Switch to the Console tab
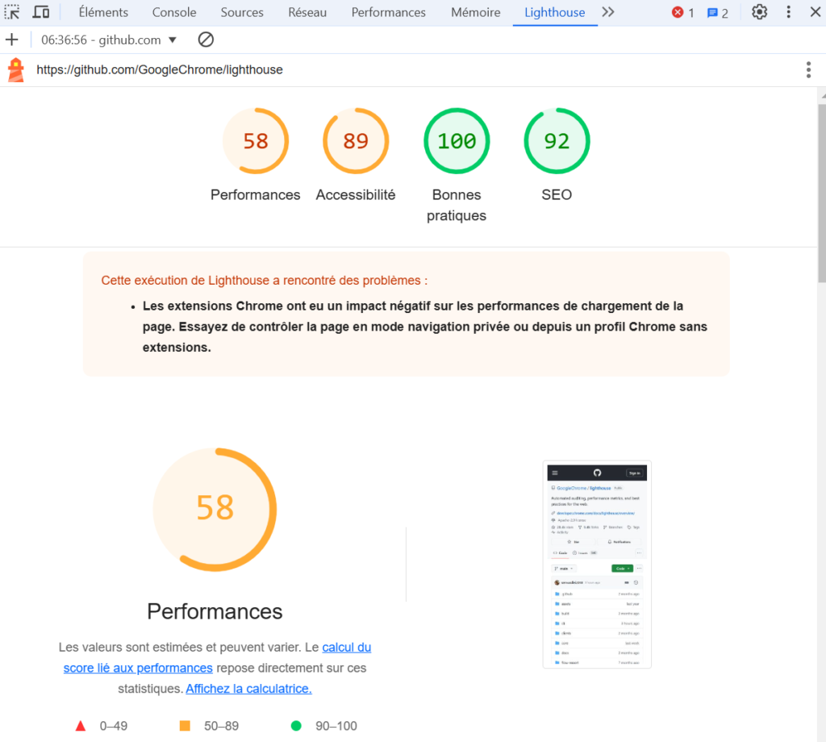Image resolution: width=826 pixels, height=742 pixels. click(174, 12)
